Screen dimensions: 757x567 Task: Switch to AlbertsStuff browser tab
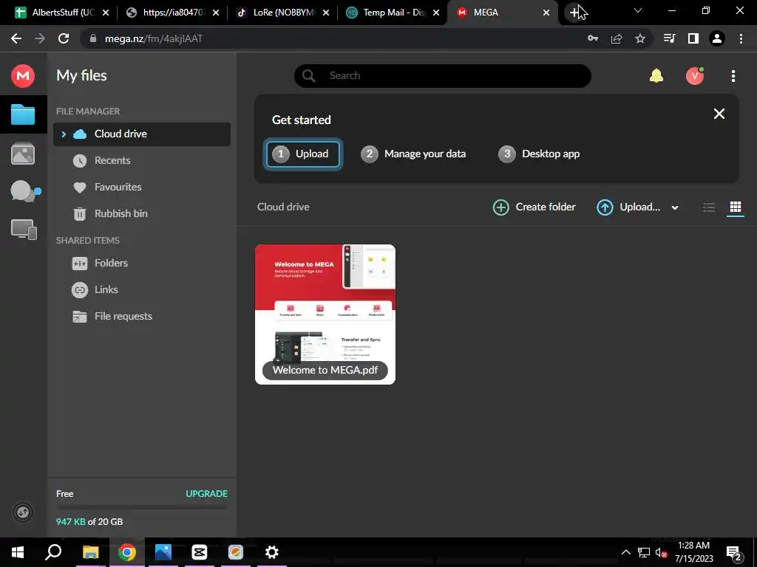[x=61, y=13]
